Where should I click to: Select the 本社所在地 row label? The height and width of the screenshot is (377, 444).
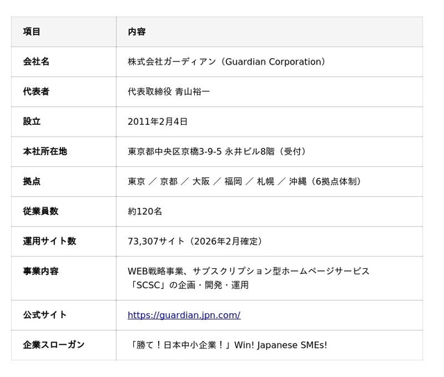pyautogui.click(x=45, y=151)
